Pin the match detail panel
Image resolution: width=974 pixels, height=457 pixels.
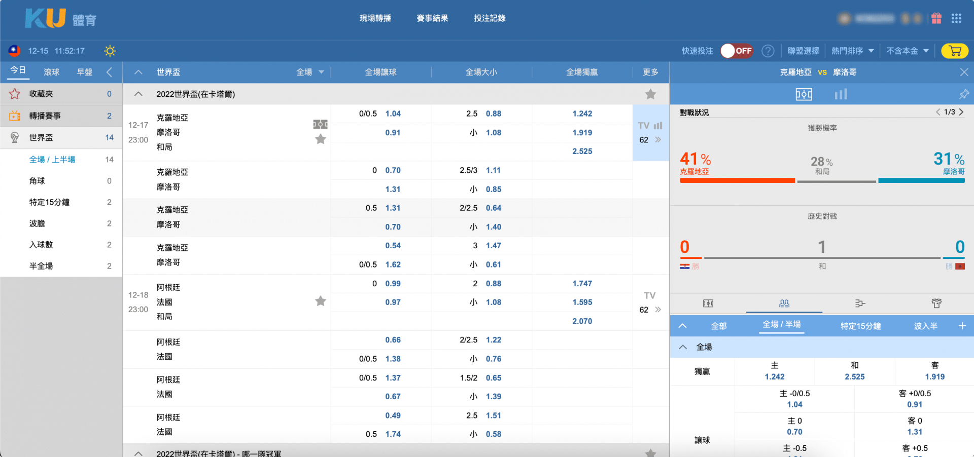964,94
